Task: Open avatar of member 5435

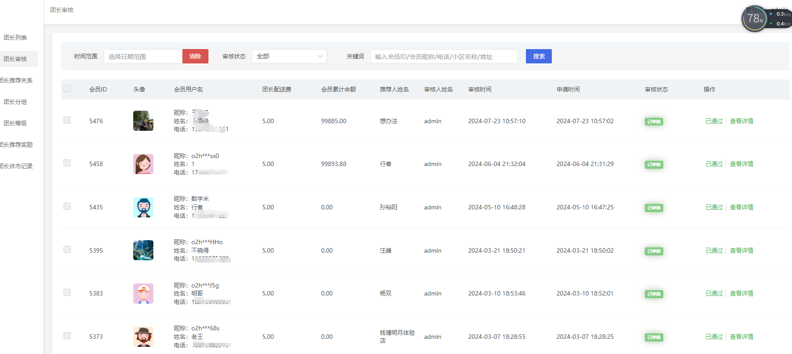Action: pyautogui.click(x=143, y=207)
